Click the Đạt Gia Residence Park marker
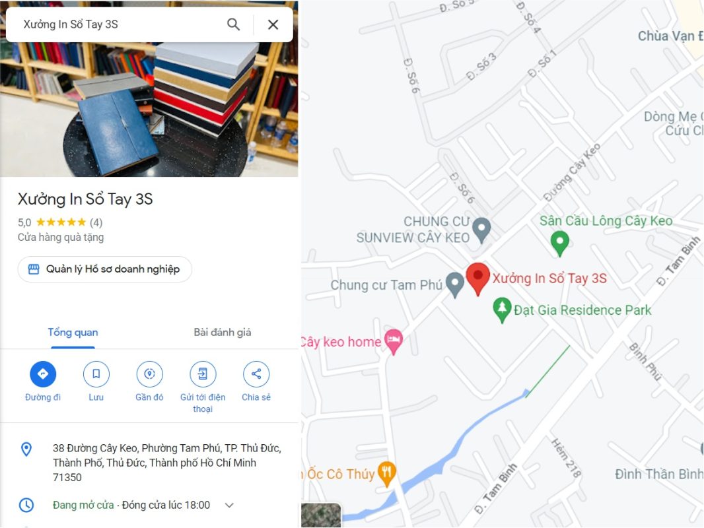Viewport: 704px width, 528px height. point(502,310)
